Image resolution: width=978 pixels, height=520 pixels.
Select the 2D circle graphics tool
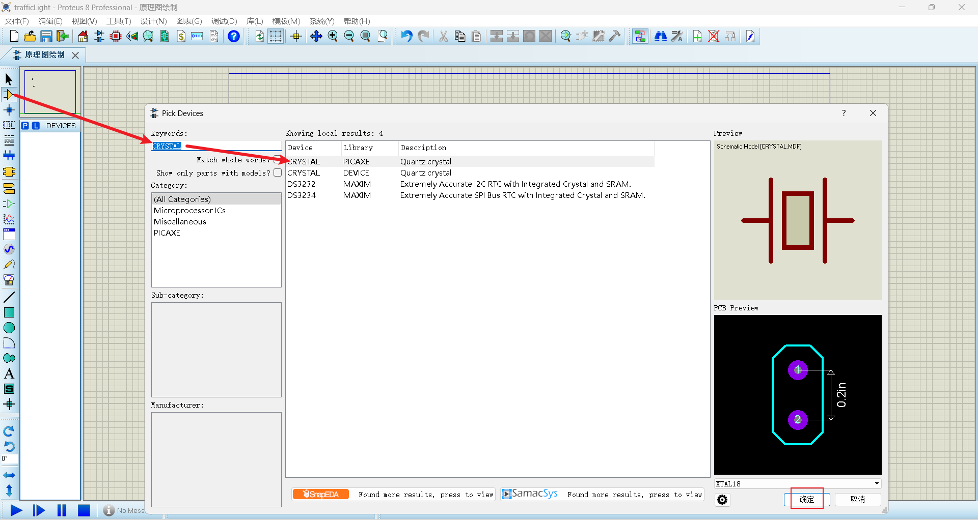[x=9, y=328]
